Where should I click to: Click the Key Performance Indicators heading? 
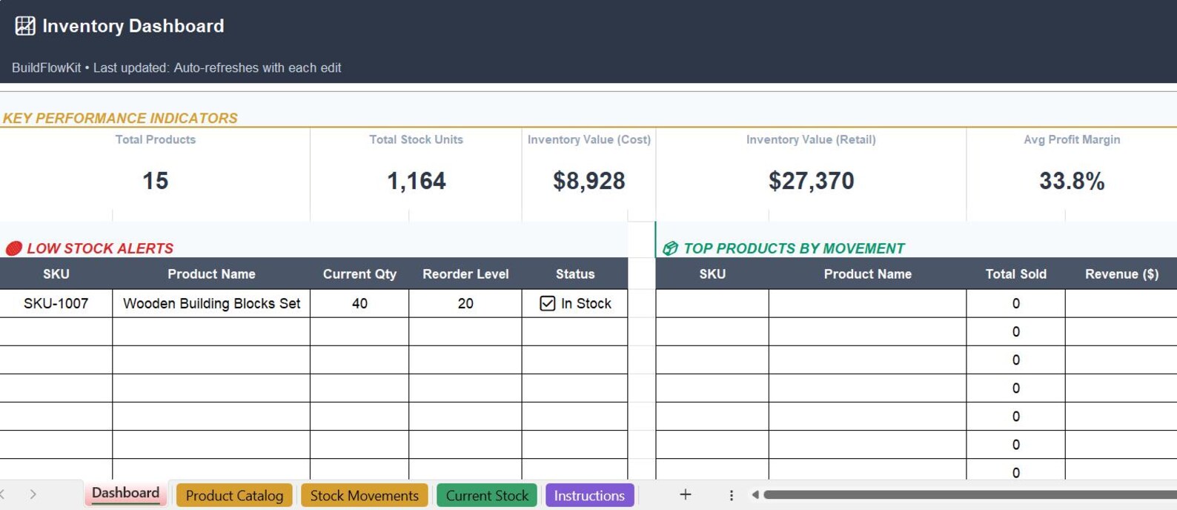pos(120,118)
